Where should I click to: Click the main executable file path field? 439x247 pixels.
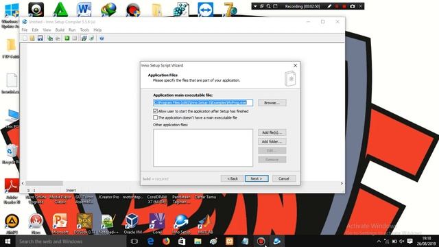coord(203,102)
